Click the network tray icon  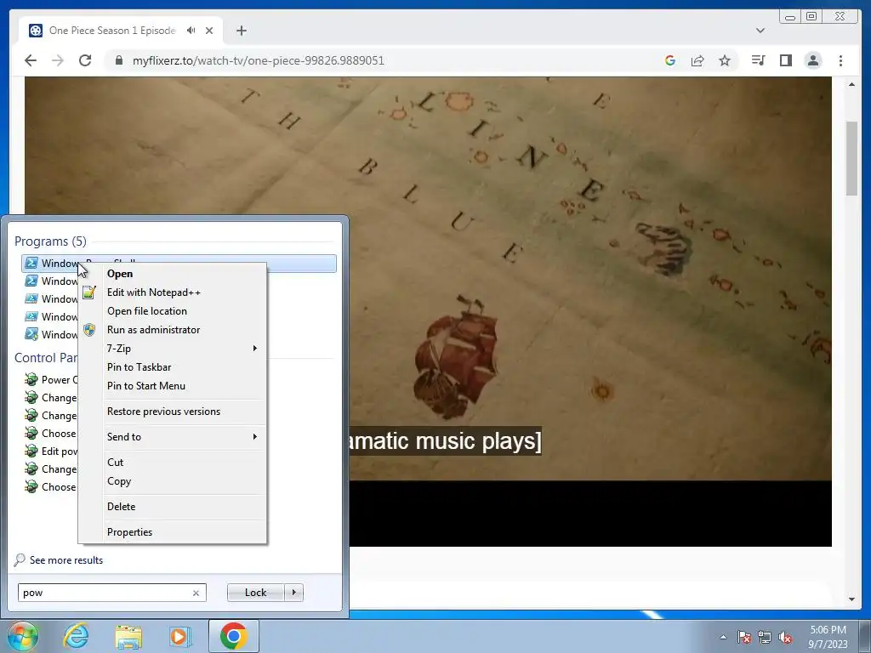tap(765, 637)
